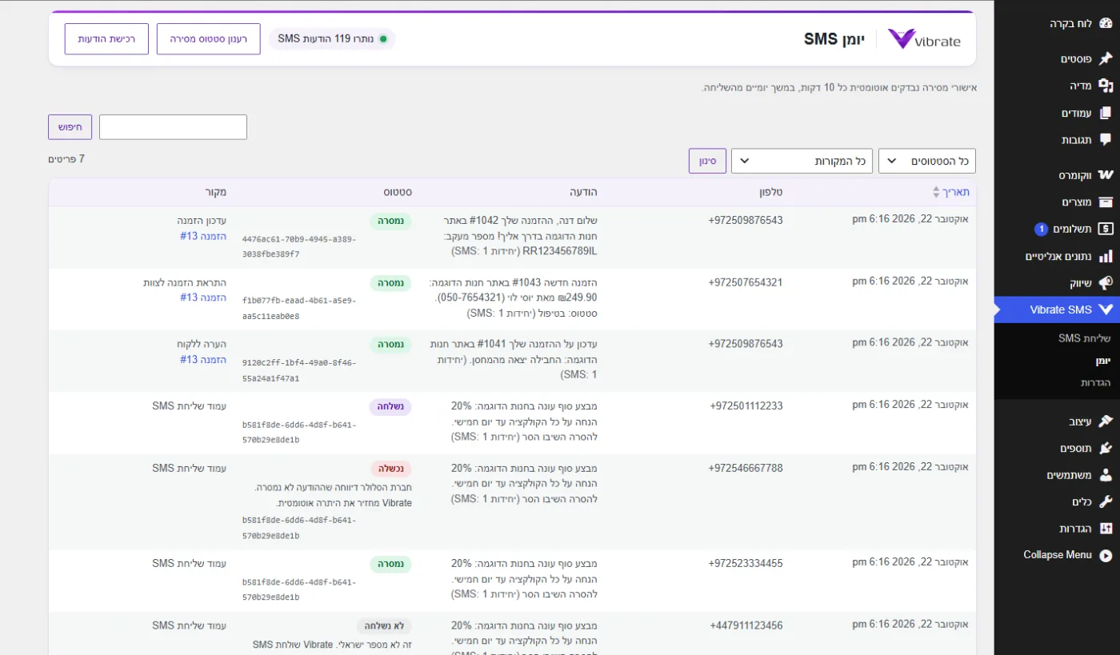Open the לוח בקרה dashboard icon
The height and width of the screenshot is (655, 1120).
click(x=1106, y=24)
